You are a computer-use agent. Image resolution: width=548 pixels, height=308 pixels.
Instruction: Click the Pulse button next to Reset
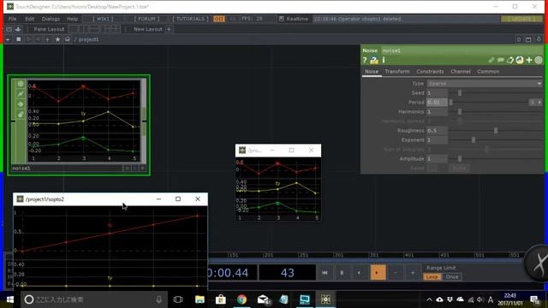(x=459, y=169)
